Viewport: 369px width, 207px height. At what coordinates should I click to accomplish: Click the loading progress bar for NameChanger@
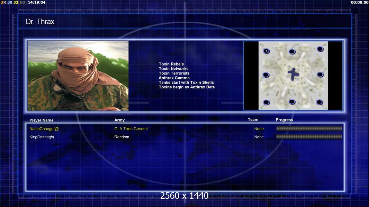(309, 128)
